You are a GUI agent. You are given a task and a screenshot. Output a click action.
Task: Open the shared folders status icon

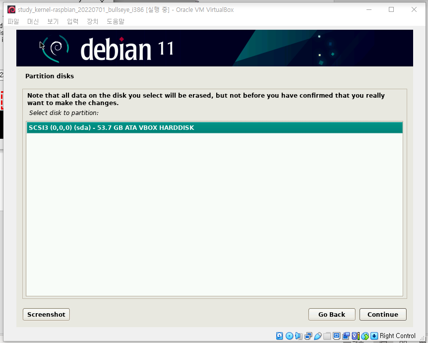(x=327, y=336)
